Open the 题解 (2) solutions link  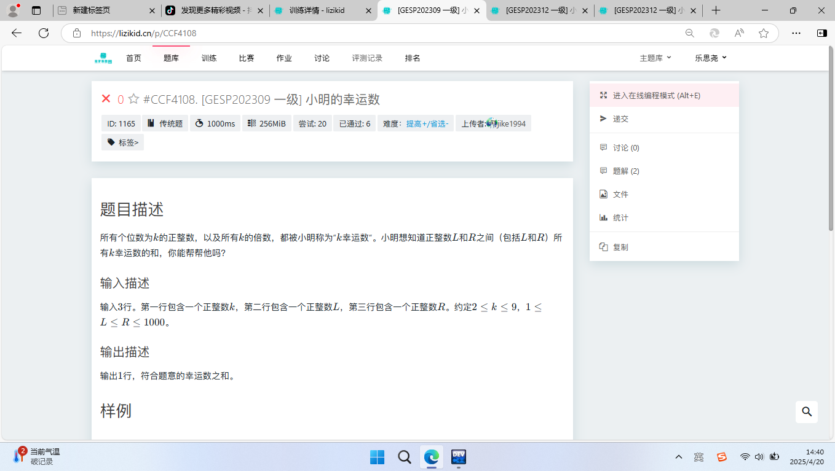tap(626, 171)
